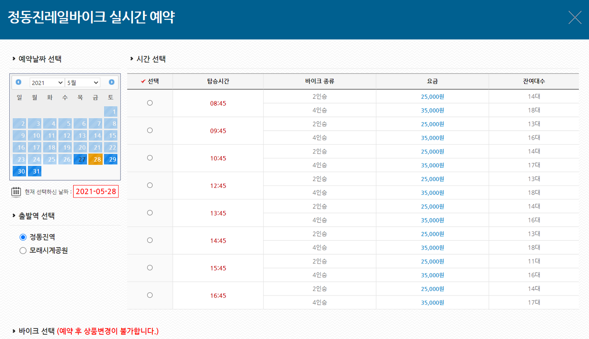Click the 선택 column header with checkmark
Image resolution: width=589 pixels, height=339 pixels.
150,81
